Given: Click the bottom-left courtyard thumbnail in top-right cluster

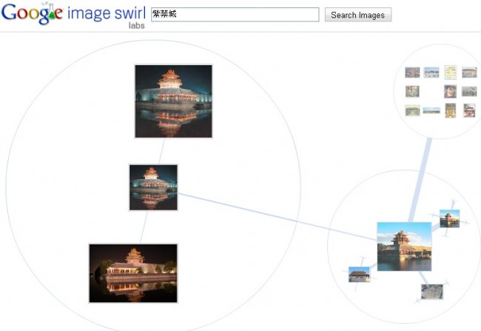Looking at the screenshot, I should pyautogui.click(x=412, y=110).
